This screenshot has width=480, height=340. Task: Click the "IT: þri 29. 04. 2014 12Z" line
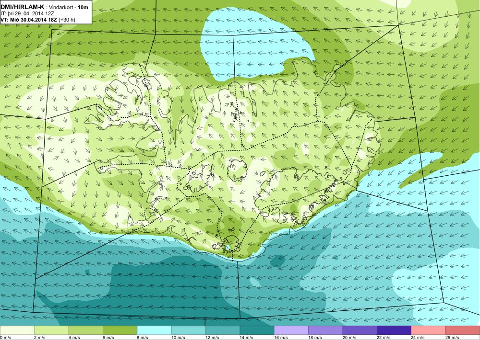27,13
